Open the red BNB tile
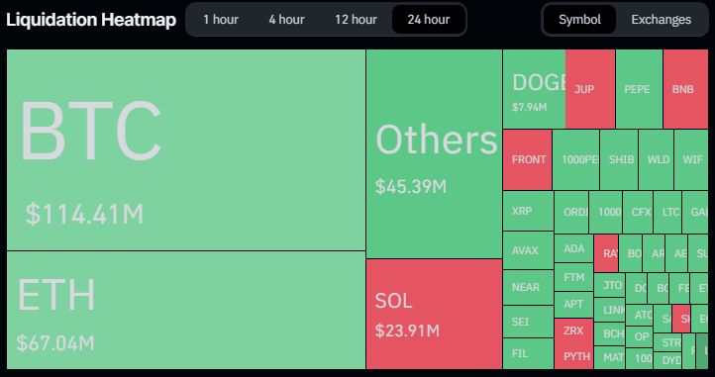Viewport: 715px width, 377px height. click(x=686, y=89)
